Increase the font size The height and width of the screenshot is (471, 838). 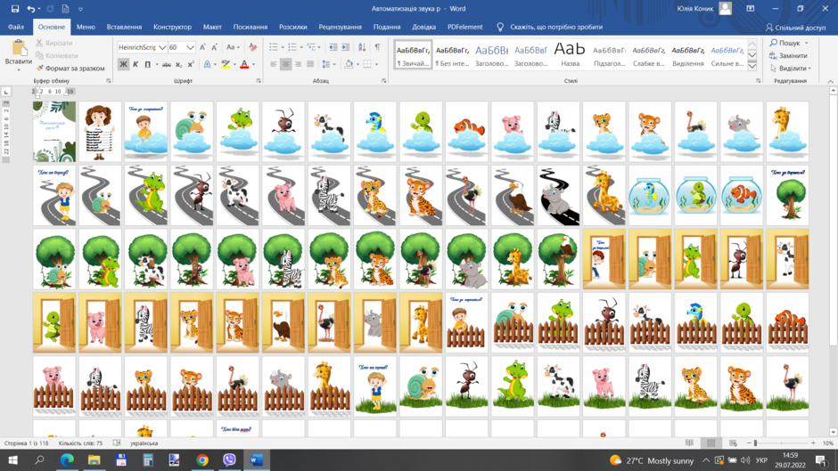(202, 47)
